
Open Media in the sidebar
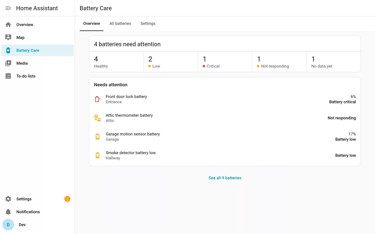pyautogui.click(x=37, y=63)
